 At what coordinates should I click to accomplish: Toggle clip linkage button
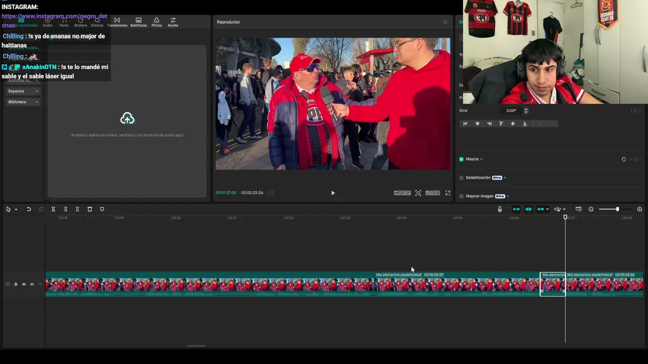pyautogui.click(x=541, y=209)
